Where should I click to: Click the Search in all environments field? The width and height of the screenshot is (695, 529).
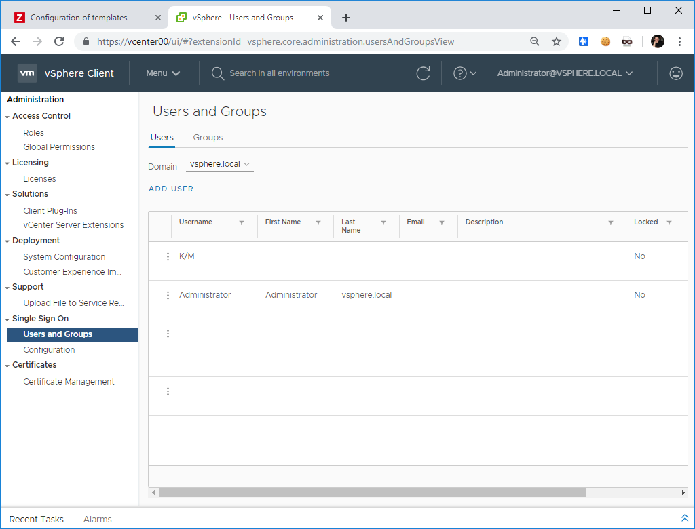279,73
